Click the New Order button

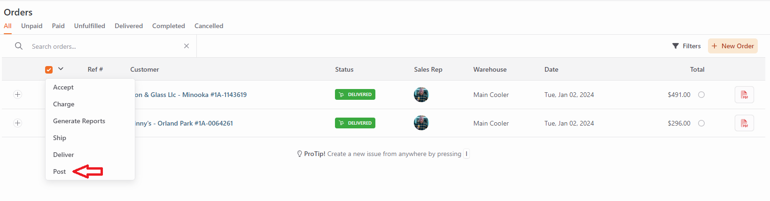point(733,46)
